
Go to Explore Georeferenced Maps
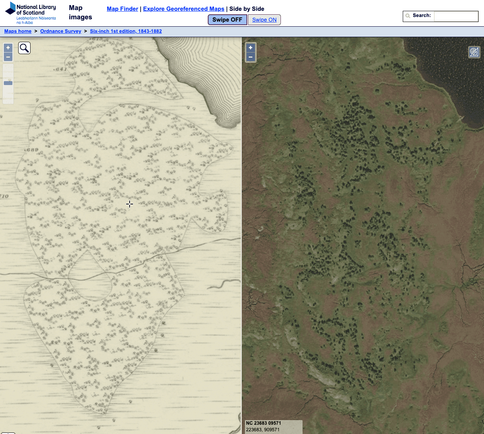click(183, 9)
